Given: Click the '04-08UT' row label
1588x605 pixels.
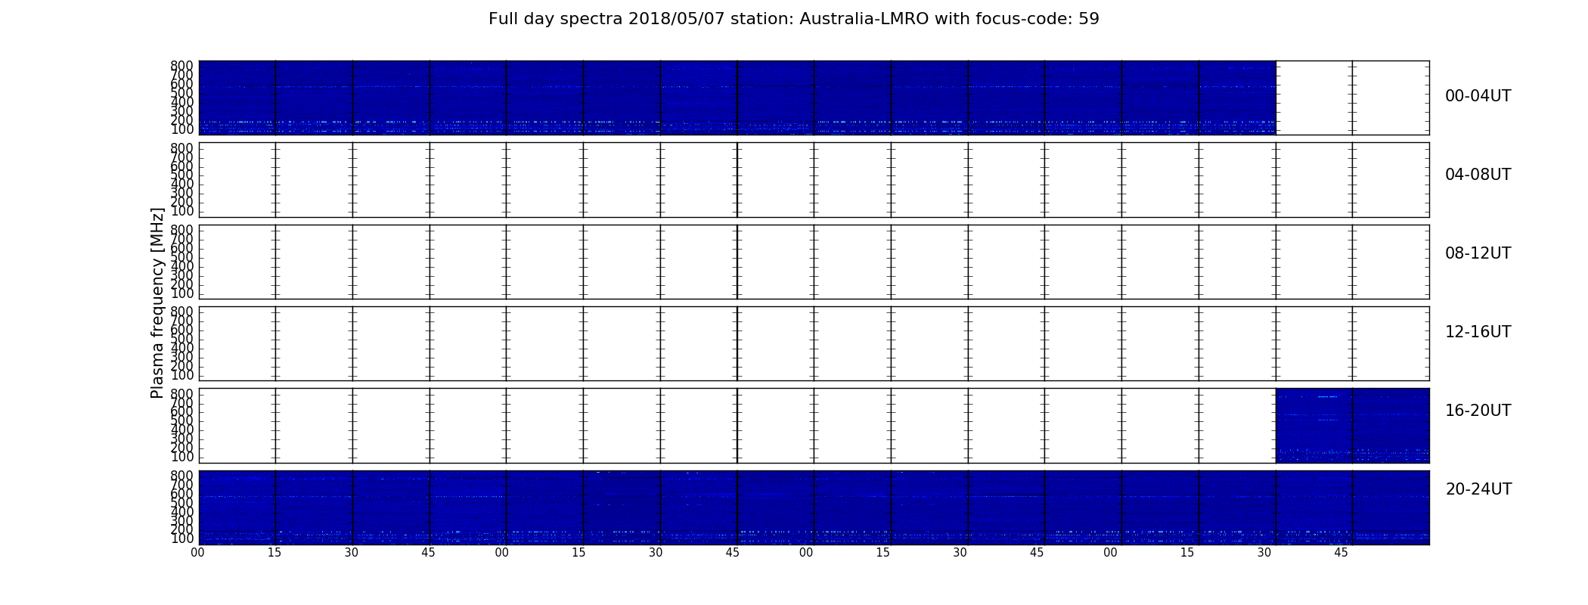Looking at the screenshot, I should (1478, 175).
